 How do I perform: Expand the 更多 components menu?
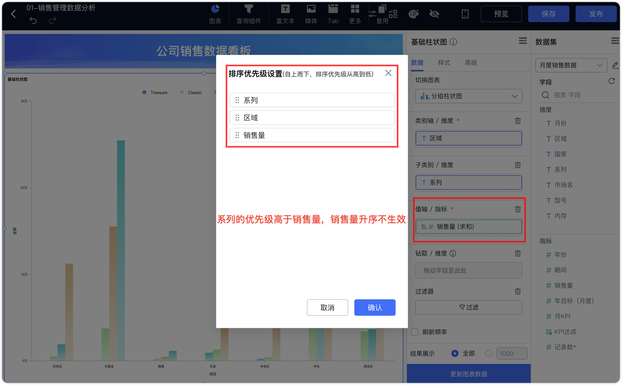(355, 14)
